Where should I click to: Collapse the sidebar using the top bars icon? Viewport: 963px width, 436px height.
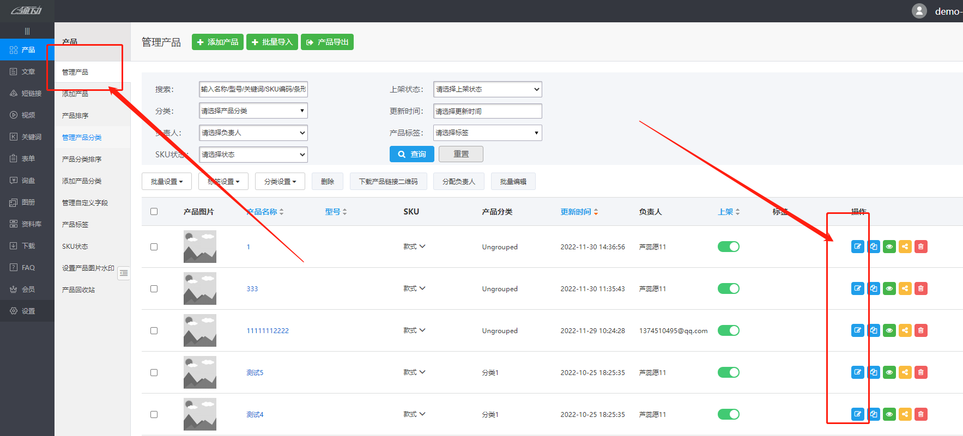click(27, 31)
